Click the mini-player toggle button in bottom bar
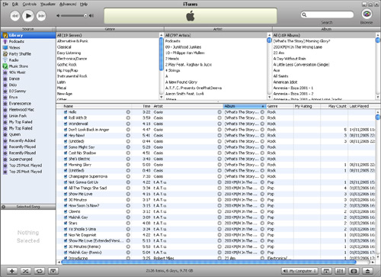Viewport: 381px width, 277px height. [x=327, y=271]
